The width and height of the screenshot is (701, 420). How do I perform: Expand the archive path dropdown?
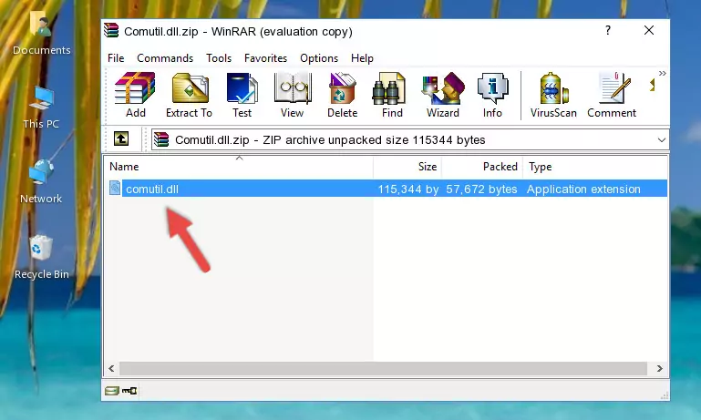pos(662,140)
